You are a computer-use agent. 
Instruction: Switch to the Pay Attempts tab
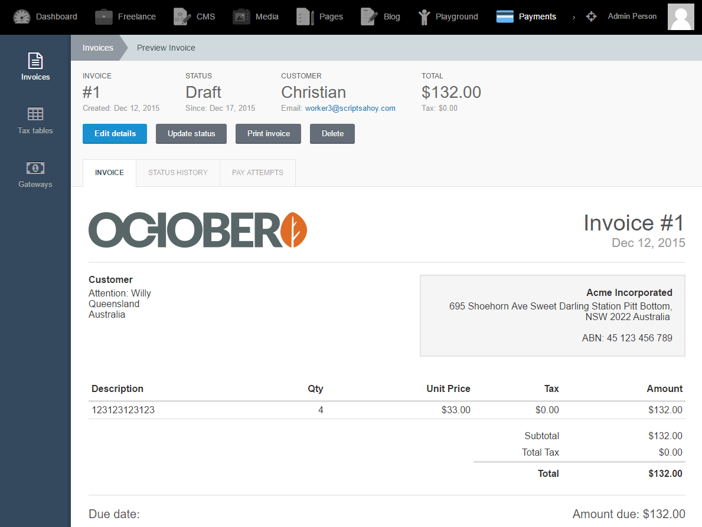click(257, 173)
